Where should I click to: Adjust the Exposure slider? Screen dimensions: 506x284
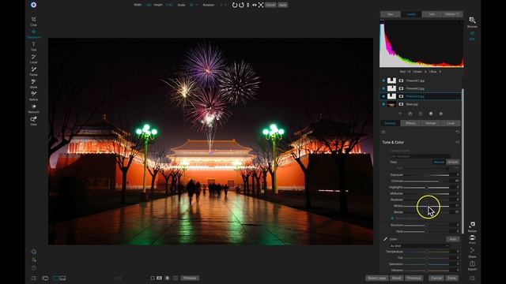[x=426, y=175]
